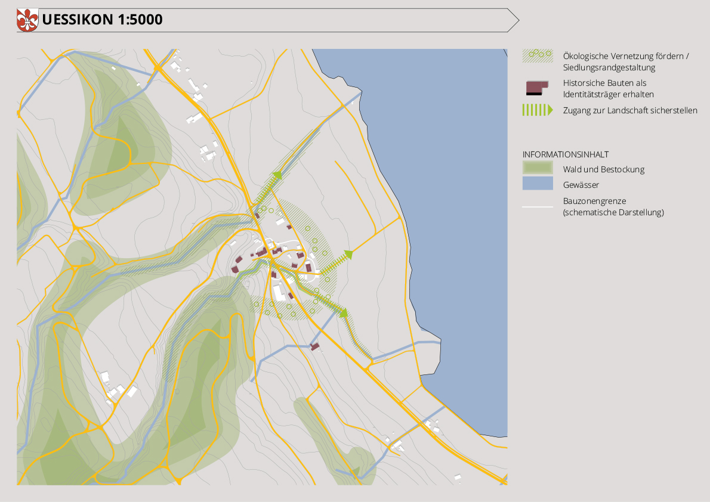710x502 pixels.
Task: Click the hatched ecological networking legend symbol
Action: point(537,56)
